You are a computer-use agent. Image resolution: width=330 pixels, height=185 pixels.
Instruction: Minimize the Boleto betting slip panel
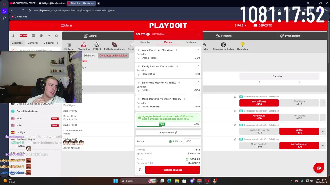point(199,34)
